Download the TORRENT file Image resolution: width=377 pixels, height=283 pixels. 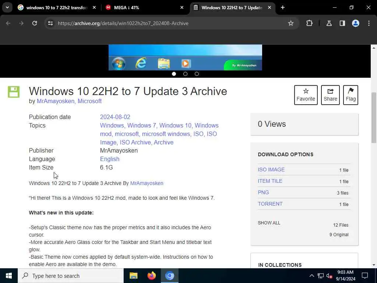(270, 204)
